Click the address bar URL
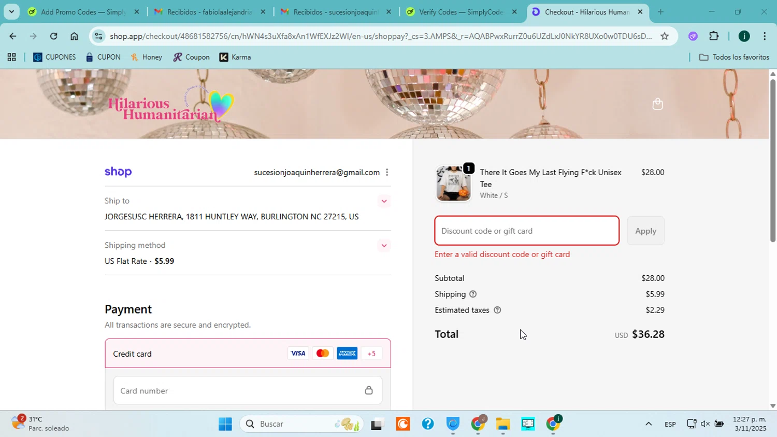 (381, 36)
